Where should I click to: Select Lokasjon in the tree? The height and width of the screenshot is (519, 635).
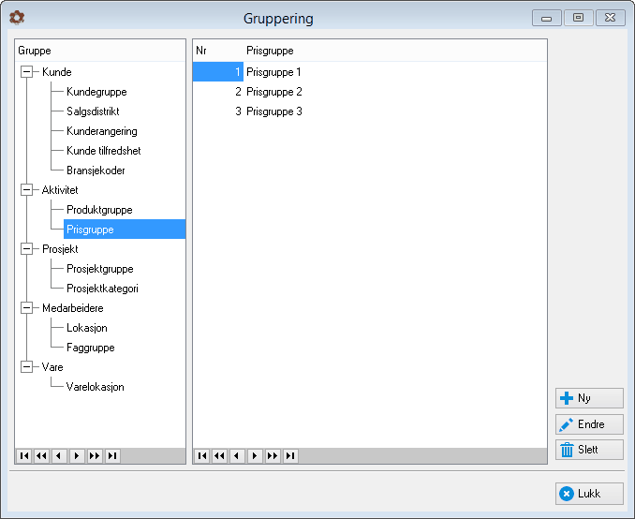pyautogui.click(x=87, y=328)
